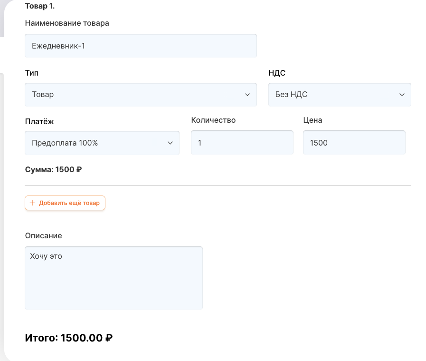
Task: Click the chevron arrow in the НДС field
Action: 402,95
